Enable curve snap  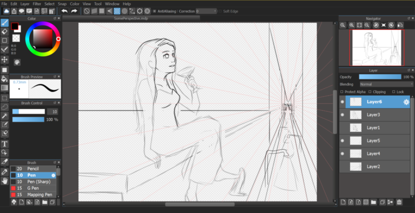tap(132, 11)
